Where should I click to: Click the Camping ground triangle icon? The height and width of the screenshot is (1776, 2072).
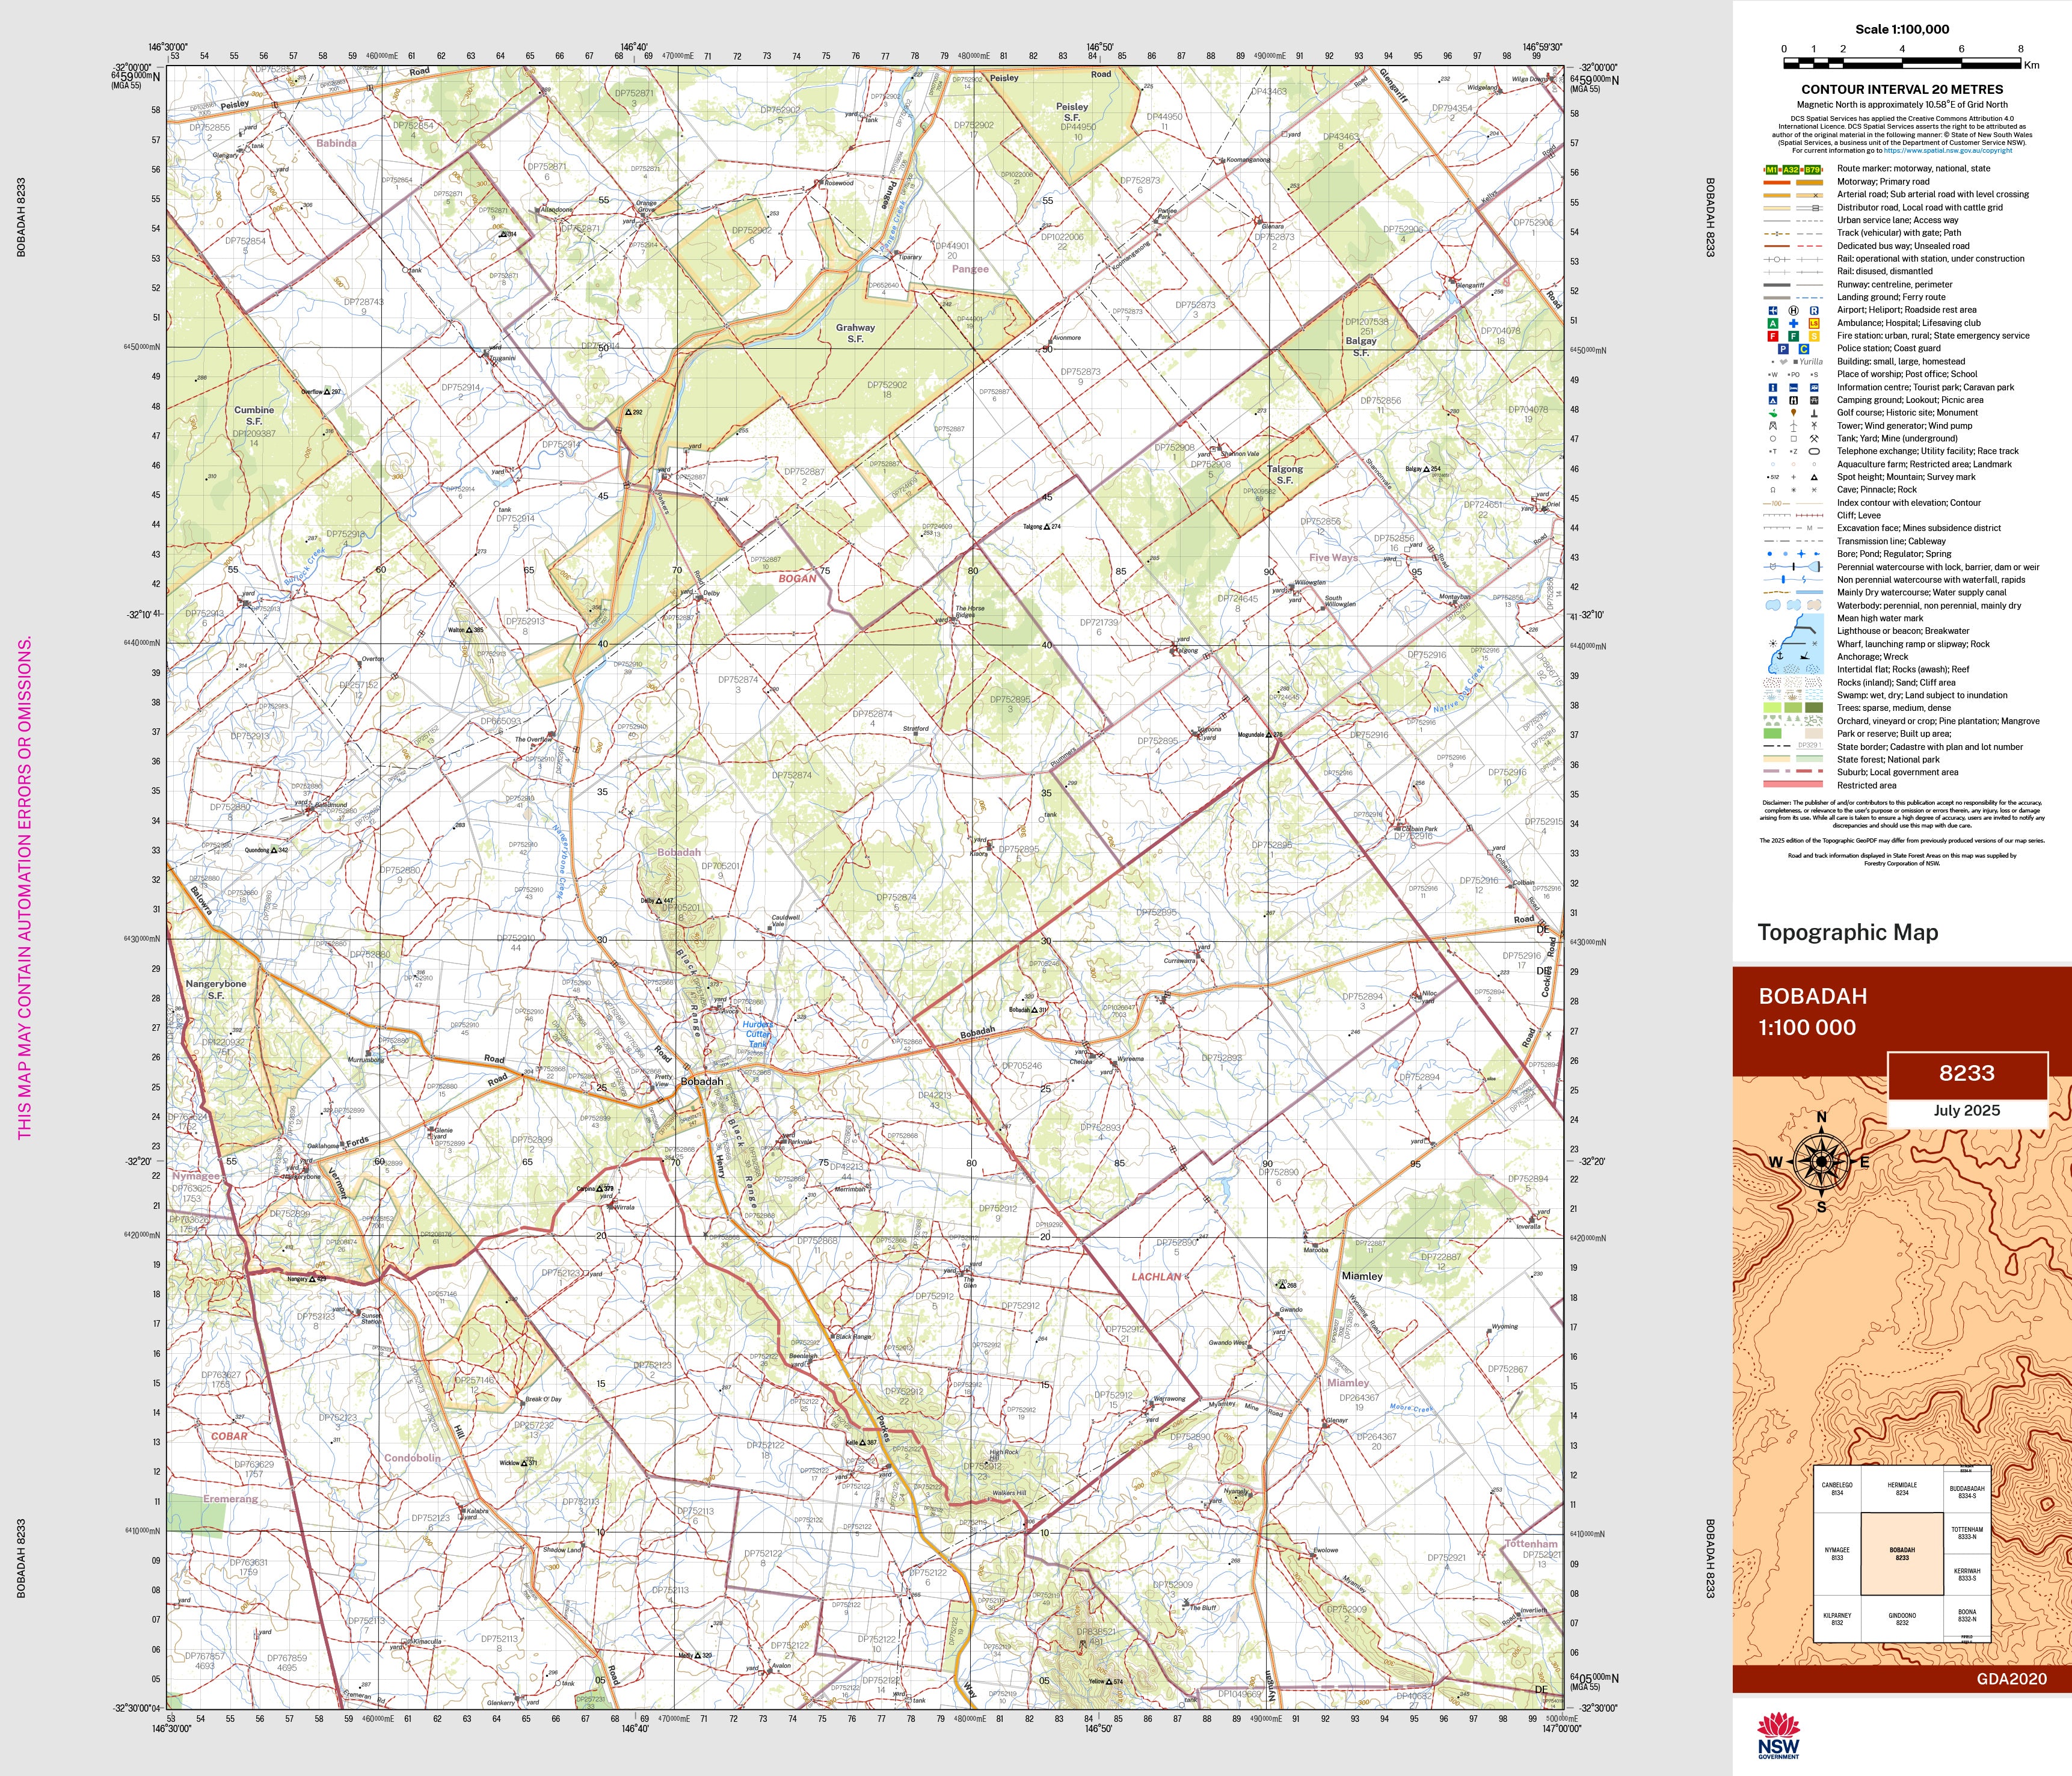tap(1772, 401)
